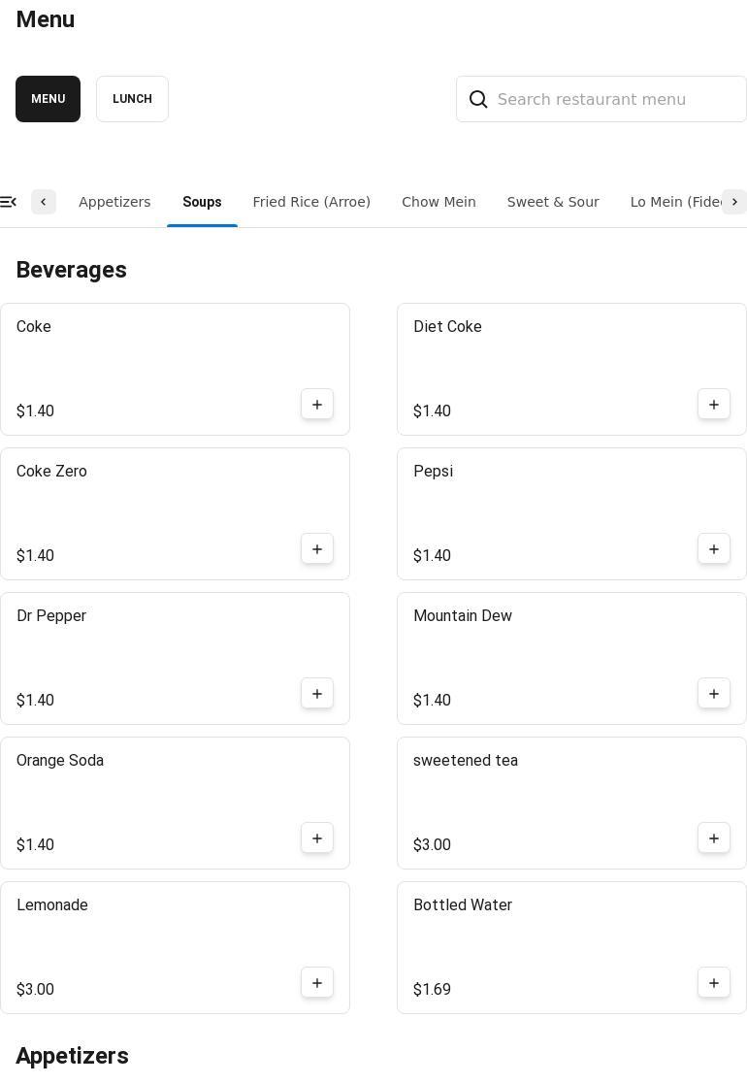Click the plus icon for Pepsi
The width and height of the screenshot is (747, 1084).
[714, 549]
